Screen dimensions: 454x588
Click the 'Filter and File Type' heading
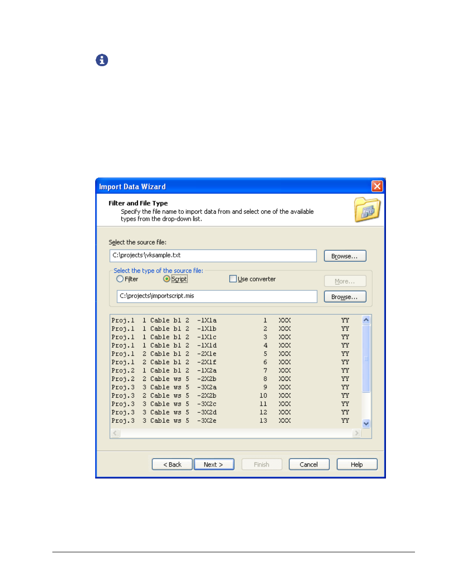point(138,203)
